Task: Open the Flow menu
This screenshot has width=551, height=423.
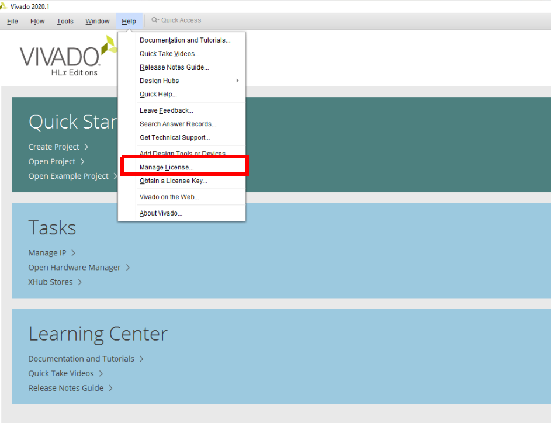Action: pos(37,22)
